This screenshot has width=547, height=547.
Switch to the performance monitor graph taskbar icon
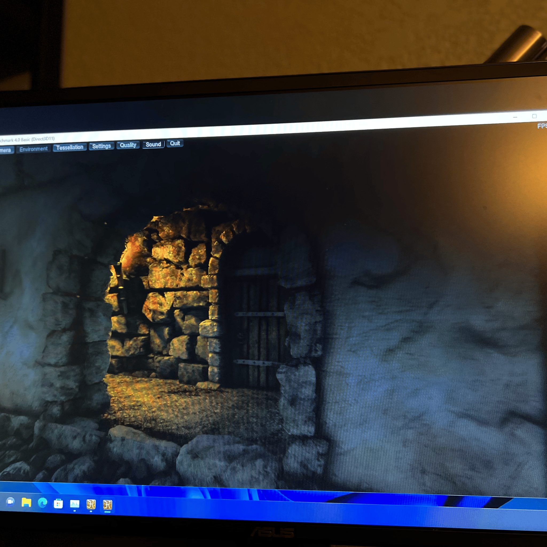(75, 504)
